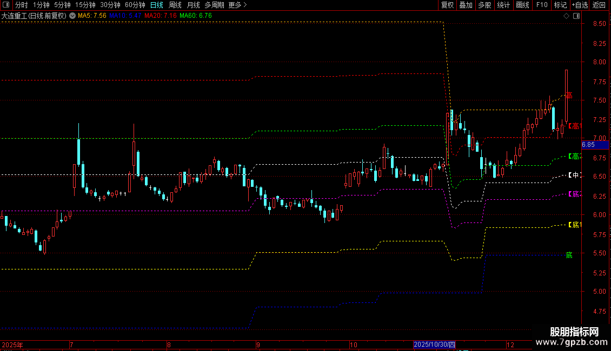Open the 多股 multi-stock view
The image size is (611, 351).
pos(484,5)
